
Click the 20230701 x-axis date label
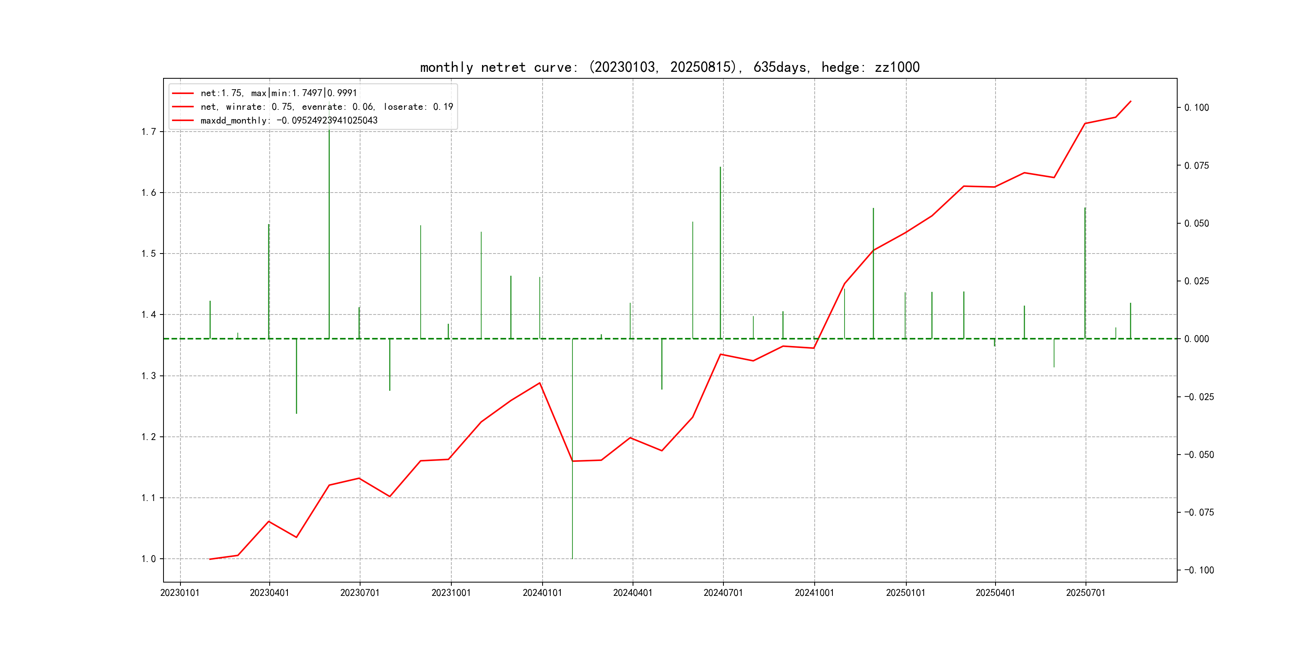359,593
